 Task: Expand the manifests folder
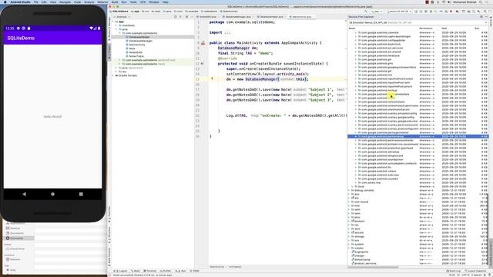pyautogui.click(x=116, y=25)
